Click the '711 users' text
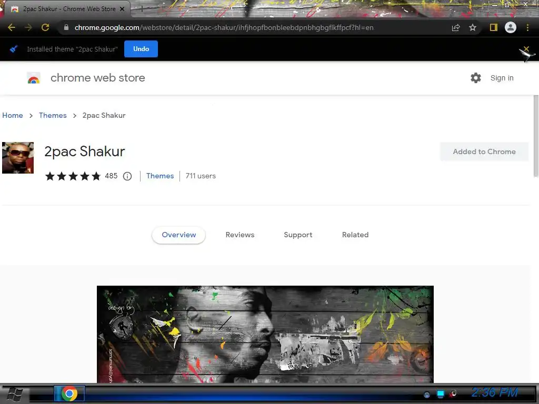Viewport: 539px width, 404px height. (x=201, y=176)
